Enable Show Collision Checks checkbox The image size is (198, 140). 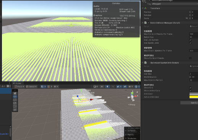(190, 58)
